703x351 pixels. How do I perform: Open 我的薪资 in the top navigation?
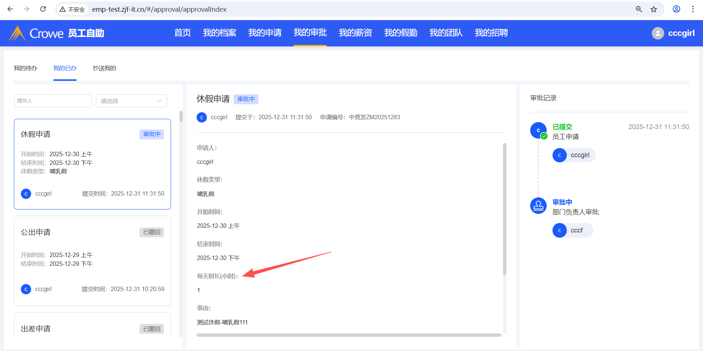[356, 33]
